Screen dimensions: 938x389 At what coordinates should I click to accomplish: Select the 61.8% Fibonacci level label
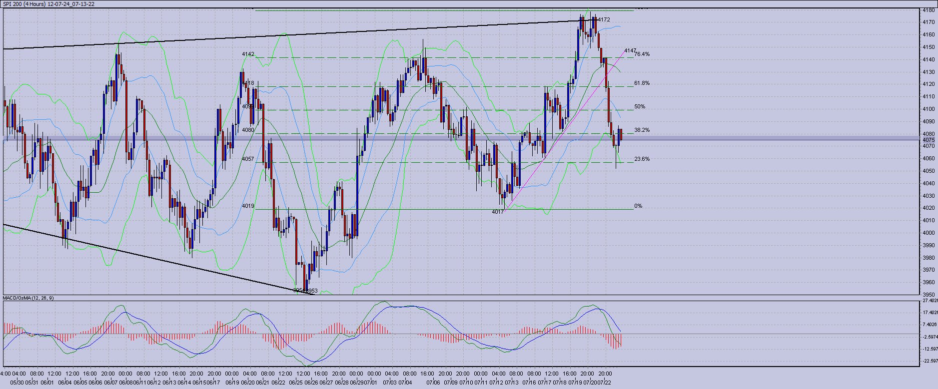(x=642, y=83)
